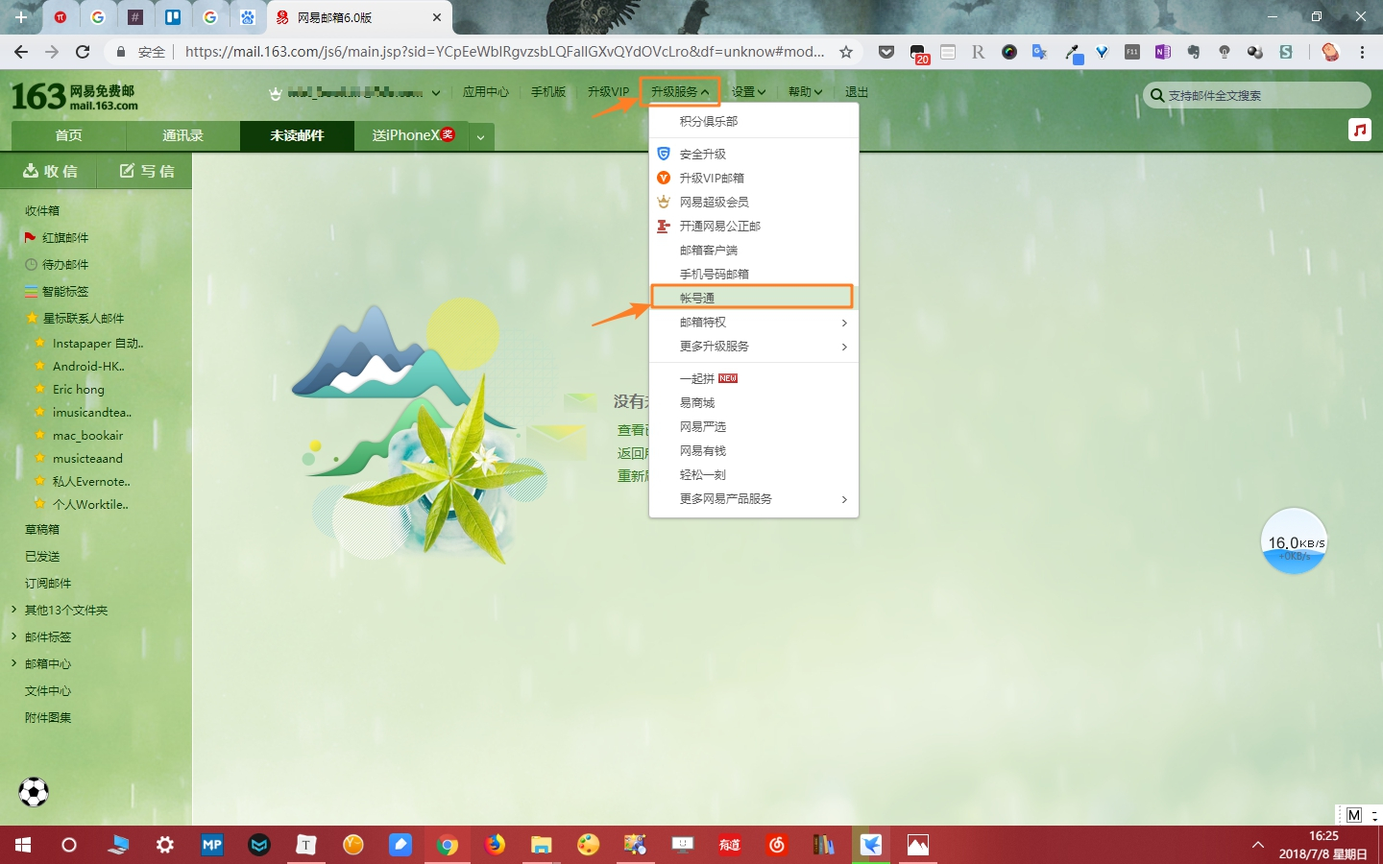1383x864 pixels.
Task: Open the 应用中心 link
Action: click(485, 91)
